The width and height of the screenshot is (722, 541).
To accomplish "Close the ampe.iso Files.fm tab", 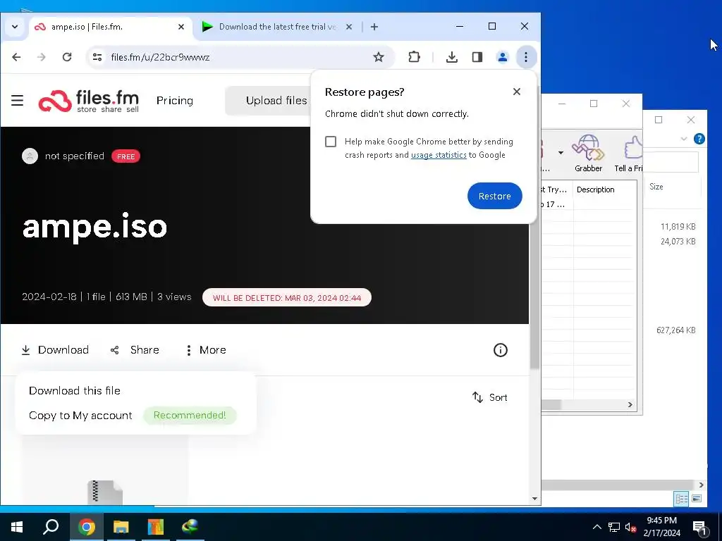I will pyautogui.click(x=181, y=27).
